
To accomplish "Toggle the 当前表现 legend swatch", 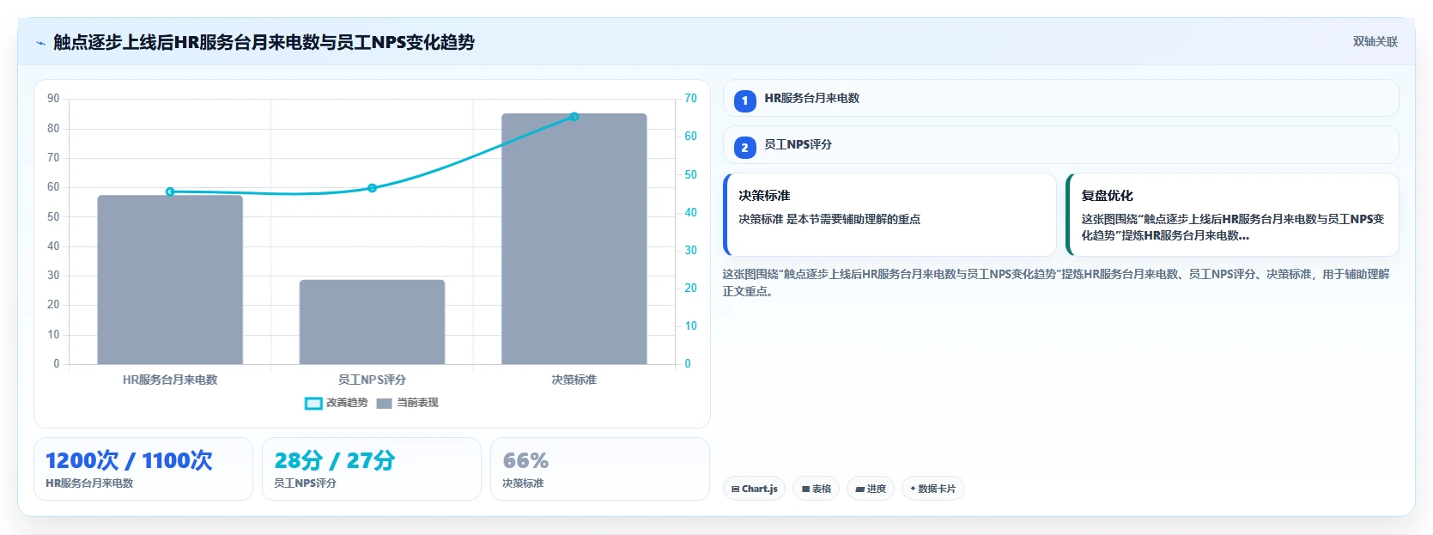I will pyautogui.click(x=384, y=403).
